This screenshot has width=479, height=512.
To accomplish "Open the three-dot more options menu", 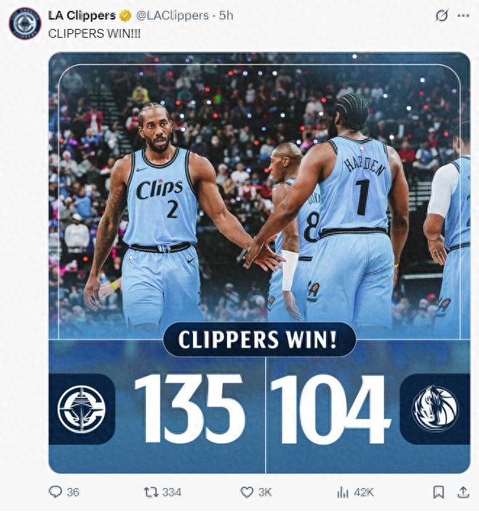I will tap(463, 15).
